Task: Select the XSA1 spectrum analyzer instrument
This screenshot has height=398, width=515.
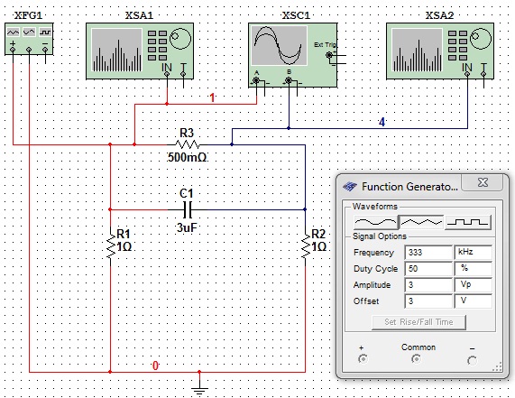Action: [140, 51]
